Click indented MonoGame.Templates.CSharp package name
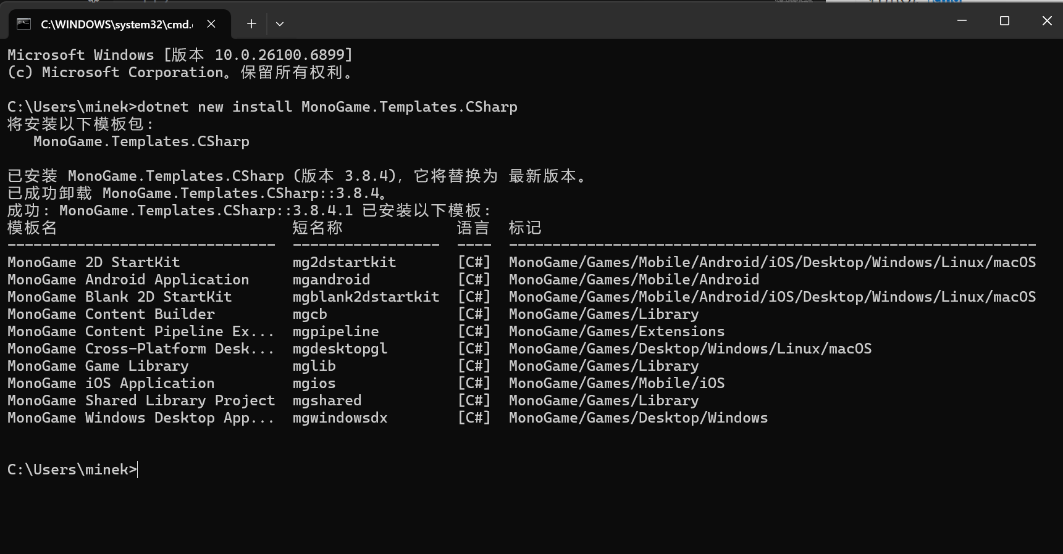1063x554 pixels. pyautogui.click(x=141, y=141)
